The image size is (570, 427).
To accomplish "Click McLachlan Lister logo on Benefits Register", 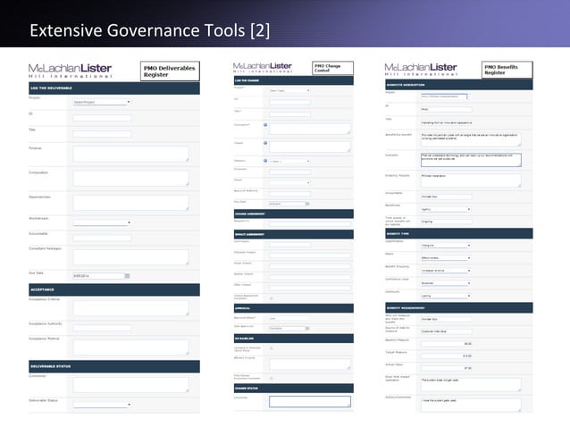I will (x=421, y=69).
